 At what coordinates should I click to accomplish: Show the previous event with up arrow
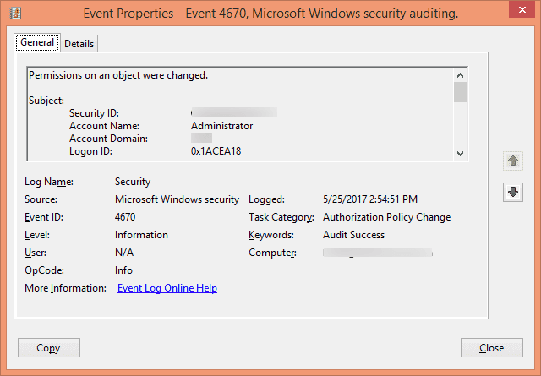click(511, 161)
